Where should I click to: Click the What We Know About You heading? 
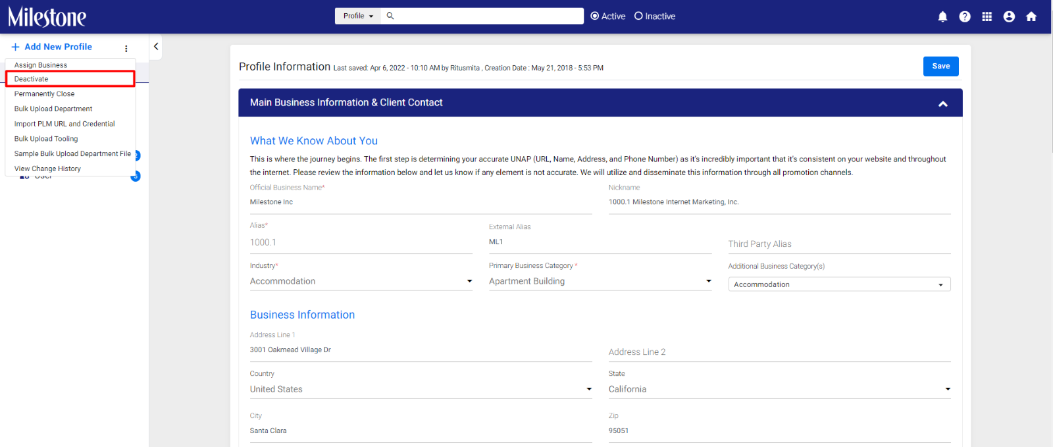pos(314,141)
